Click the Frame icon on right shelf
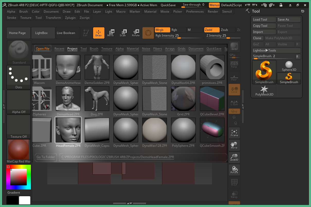The height and width of the screenshot is (207, 311). [x=234, y=133]
